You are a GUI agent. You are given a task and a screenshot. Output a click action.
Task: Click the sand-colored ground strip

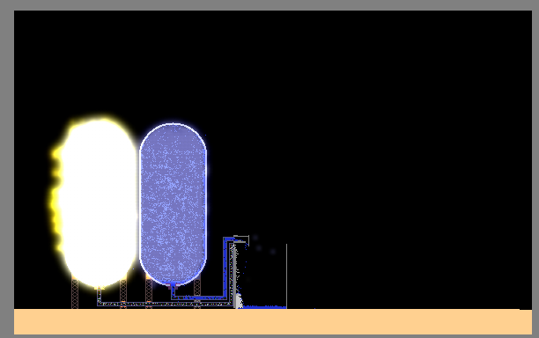(x=273, y=321)
